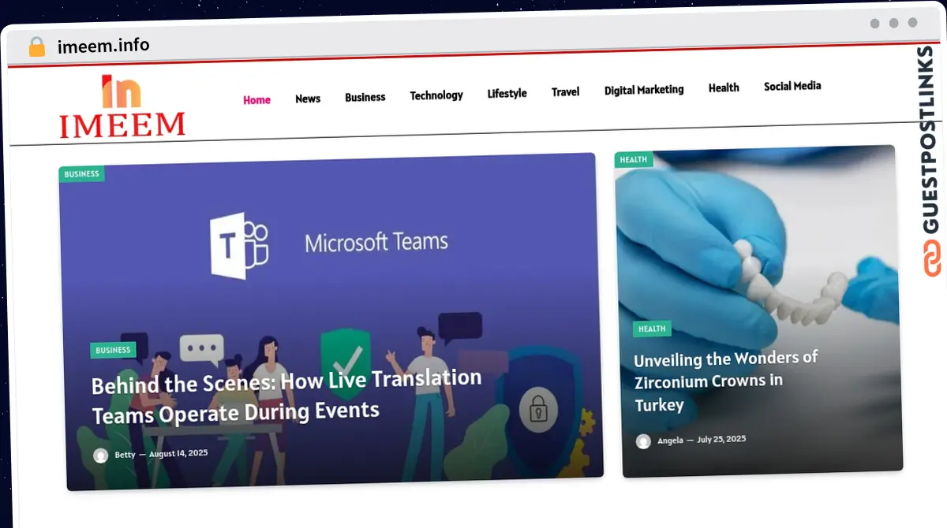Viewport: 947px width, 528px height.
Task: Open Zirconium Crowns in Turkey article
Action: (726, 381)
